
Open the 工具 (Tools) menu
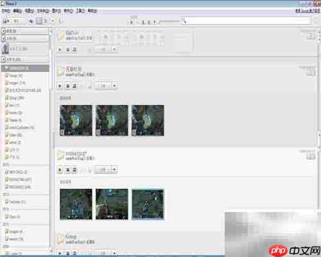point(80,11)
